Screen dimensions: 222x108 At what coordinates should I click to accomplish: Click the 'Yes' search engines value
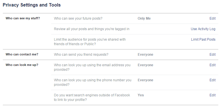141,95
